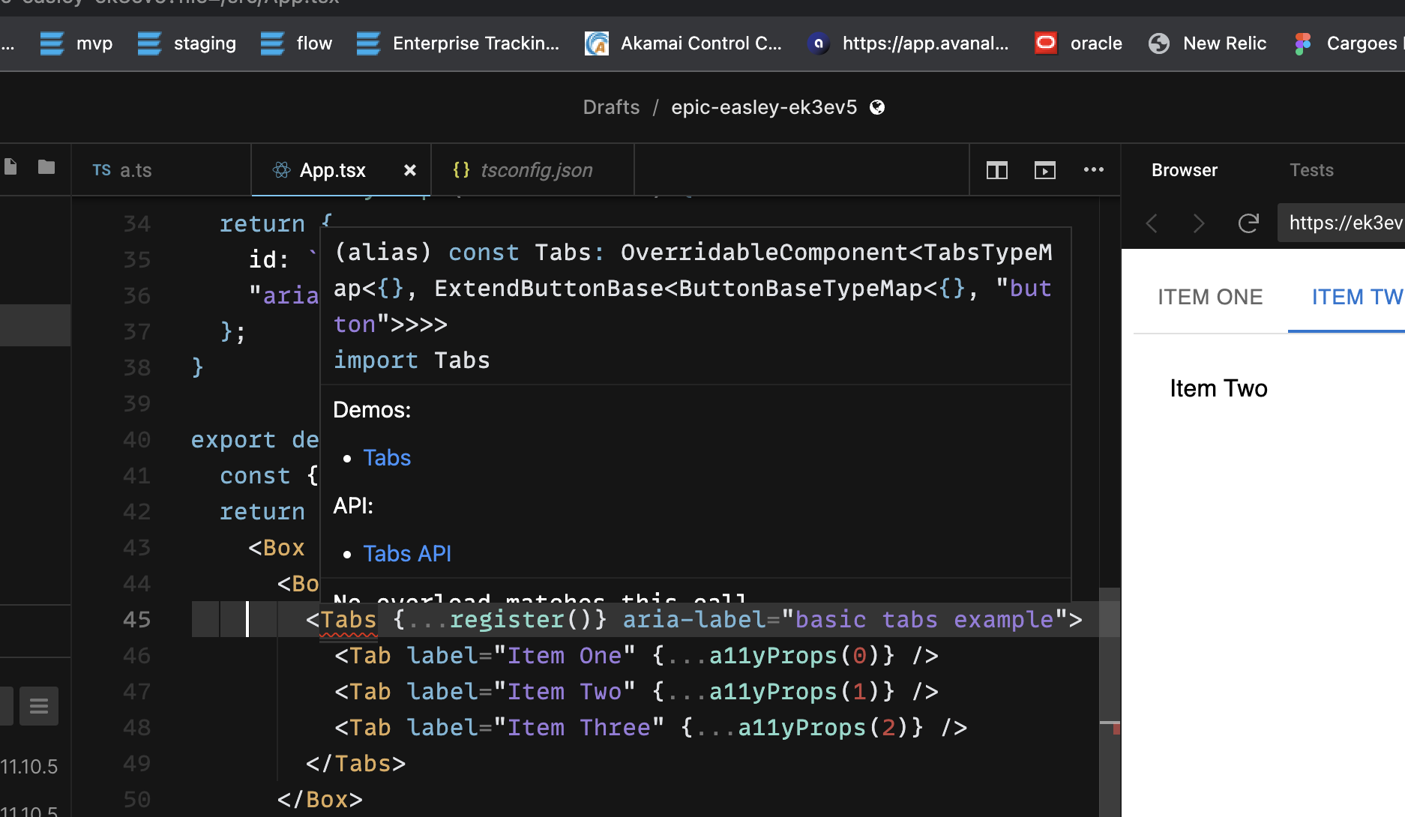The image size is (1405, 817).
Task: Click the Item Two panel text in preview
Action: click(1218, 389)
